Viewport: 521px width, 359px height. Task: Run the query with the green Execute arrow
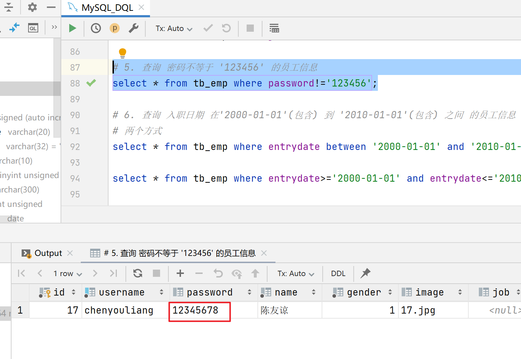click(72, 28)
